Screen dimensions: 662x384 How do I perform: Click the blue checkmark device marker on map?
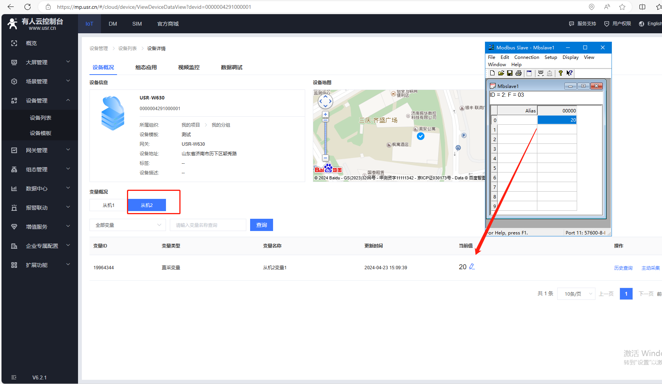point(421,136)
